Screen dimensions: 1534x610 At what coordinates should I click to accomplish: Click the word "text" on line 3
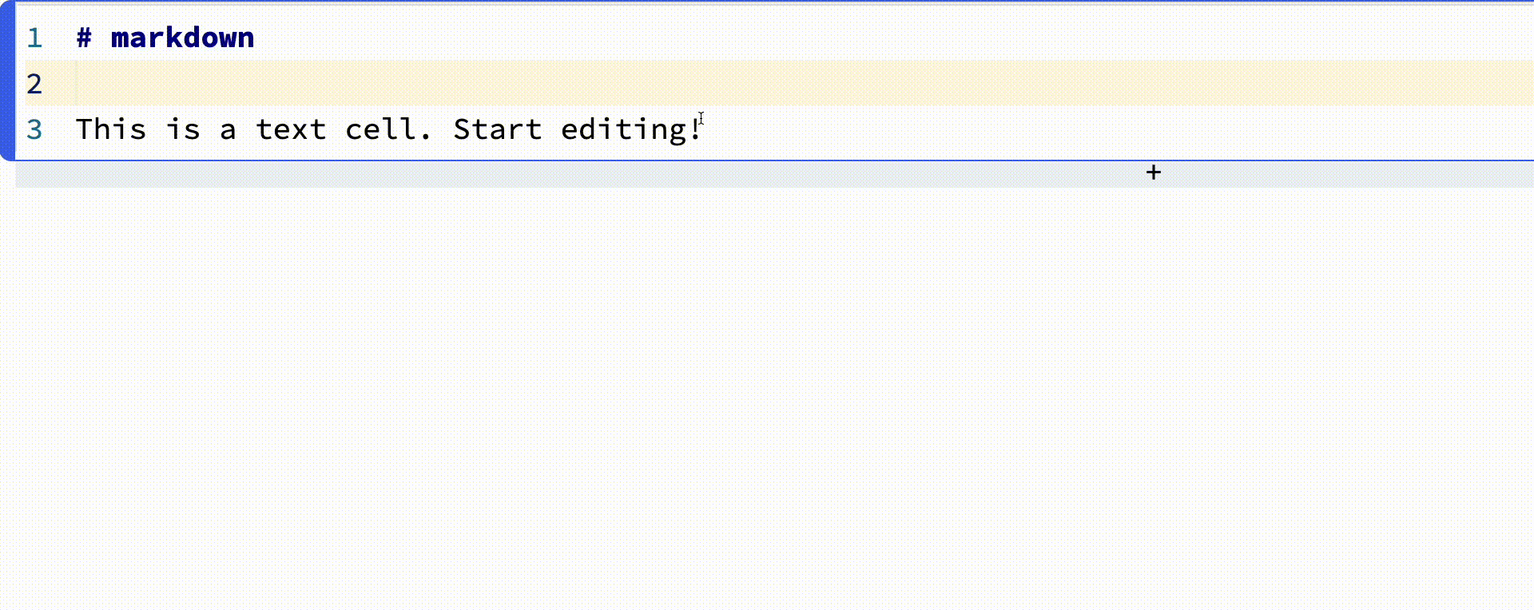pyautogui.click(x=291, y=129)
